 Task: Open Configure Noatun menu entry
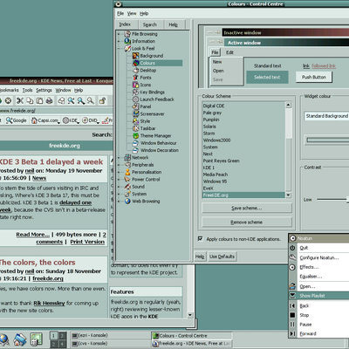319,257
